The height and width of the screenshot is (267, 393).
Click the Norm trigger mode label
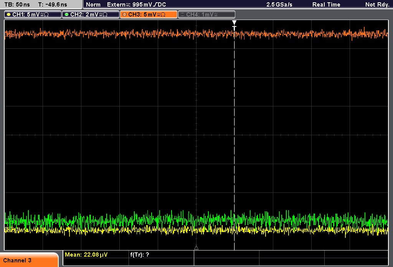point(93,5)
